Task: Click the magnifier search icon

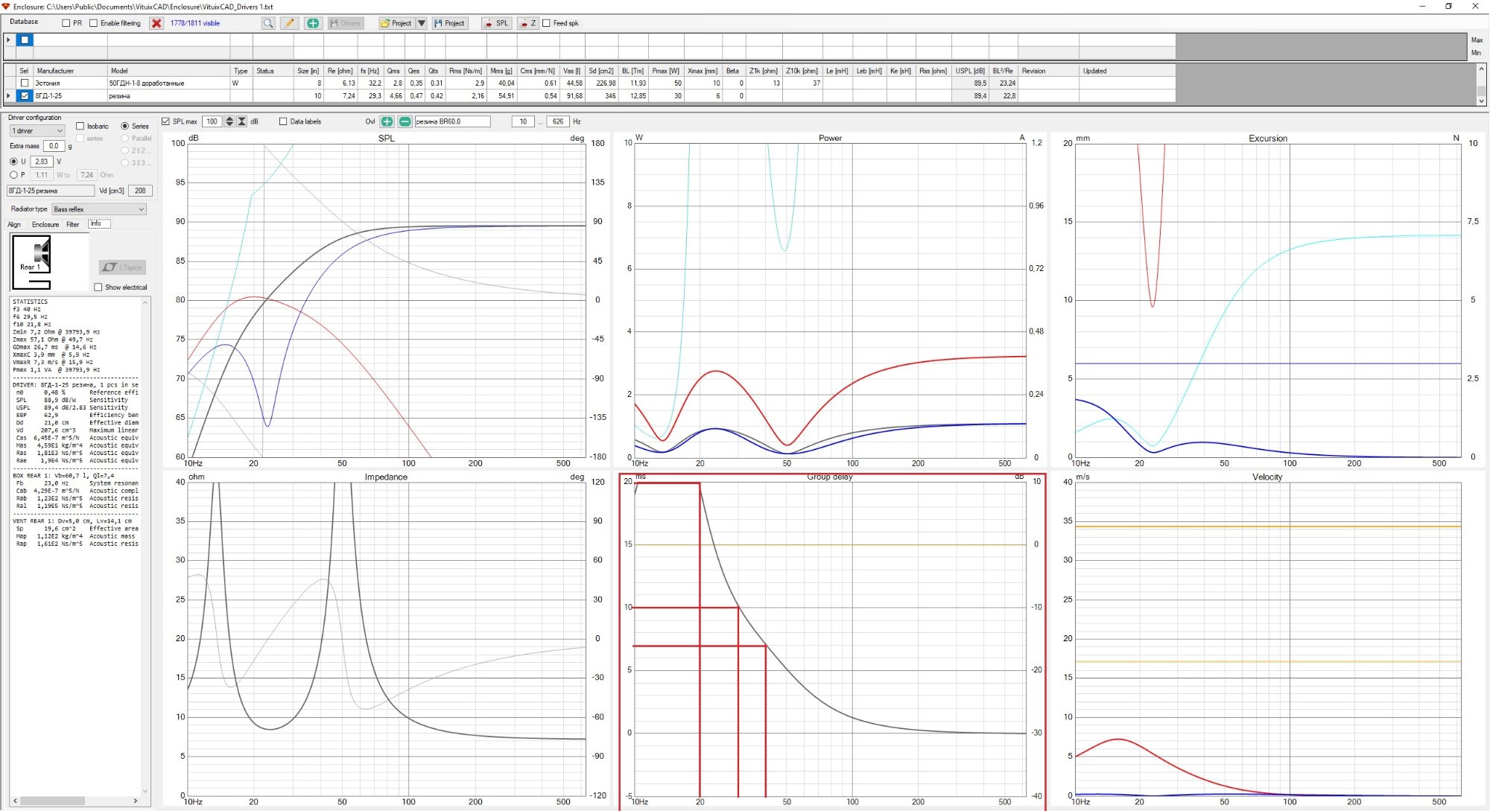Action: (x=267, y=23)
